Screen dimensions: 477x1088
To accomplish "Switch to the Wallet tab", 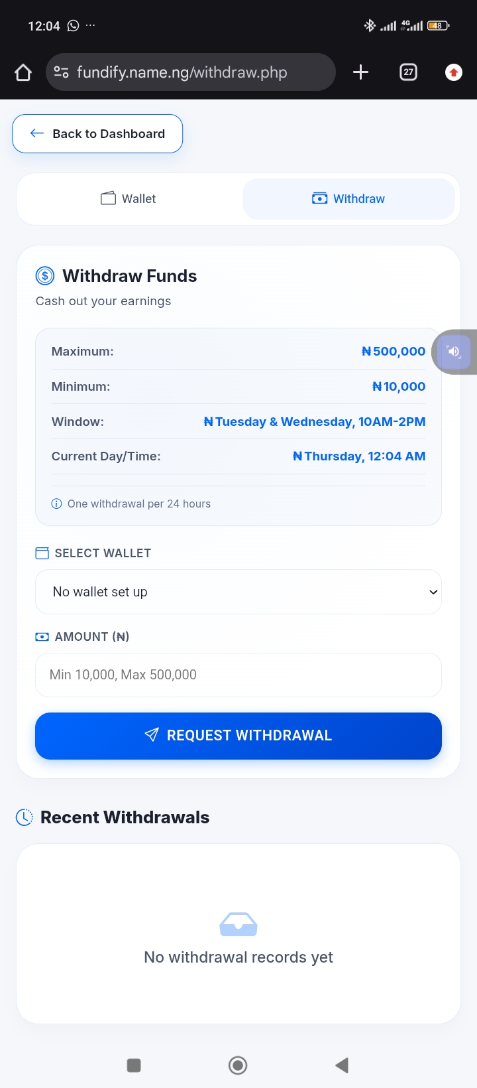I will [129, 199].
